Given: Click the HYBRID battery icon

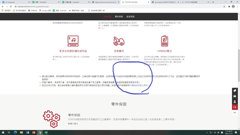Looking at the screenshot, I should 165,41.
